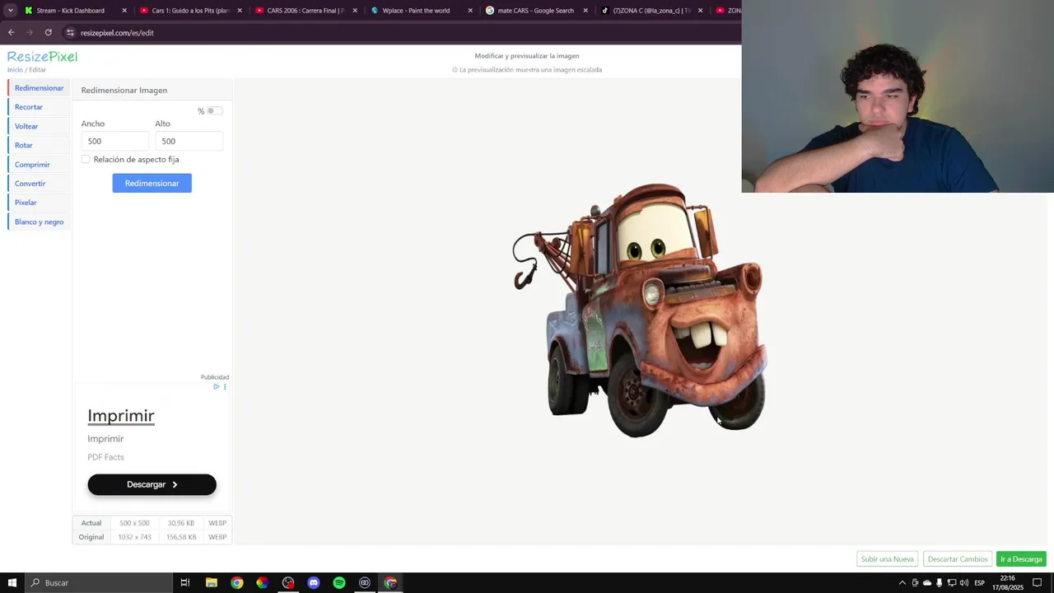Screen dimensions: 1054x593
Task: Open the Windows notification center icon
Action: pyautogui.click(x=1038, y=582)
